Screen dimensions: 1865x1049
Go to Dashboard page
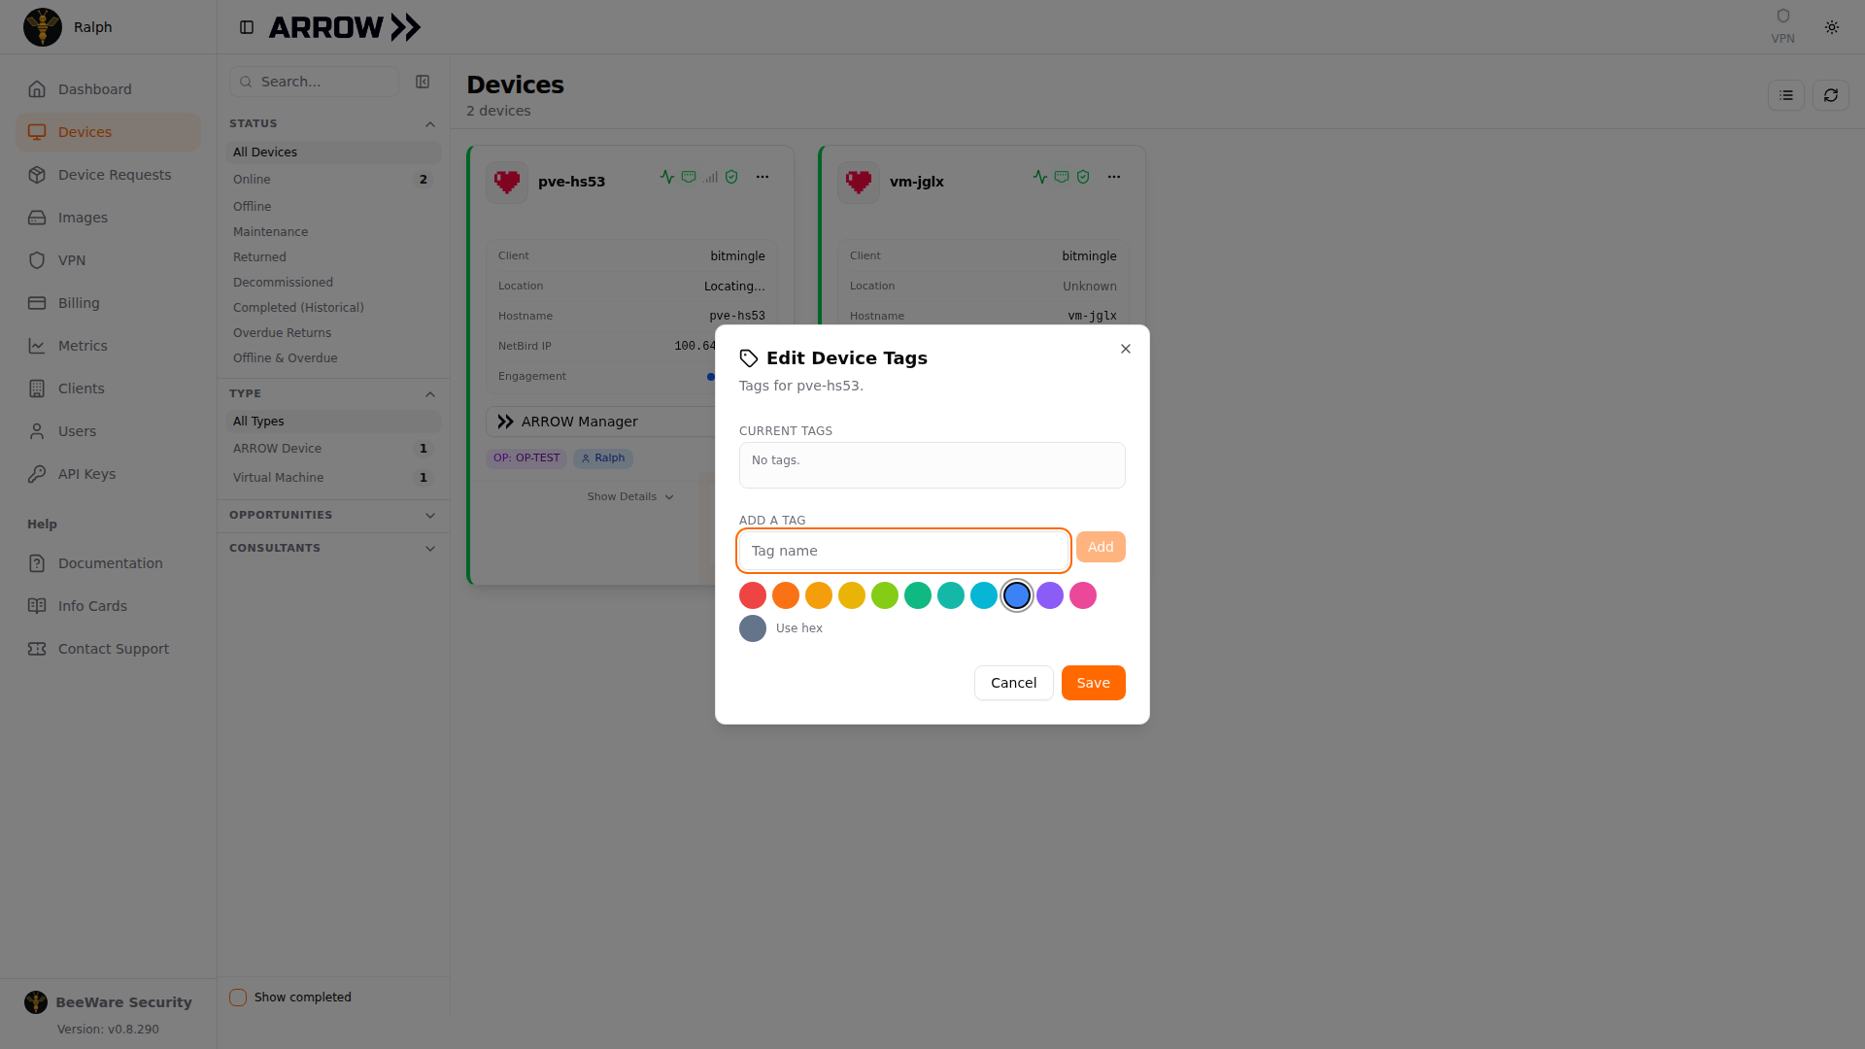pyautogui.click(x=108, y=89)
